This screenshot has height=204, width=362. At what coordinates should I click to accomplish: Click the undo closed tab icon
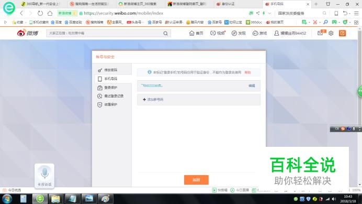(345, 13)
